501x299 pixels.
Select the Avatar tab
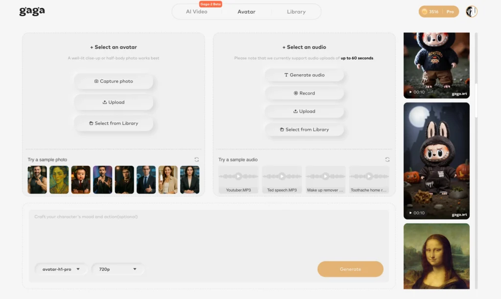pyautogui.click(x=247, y=12)
